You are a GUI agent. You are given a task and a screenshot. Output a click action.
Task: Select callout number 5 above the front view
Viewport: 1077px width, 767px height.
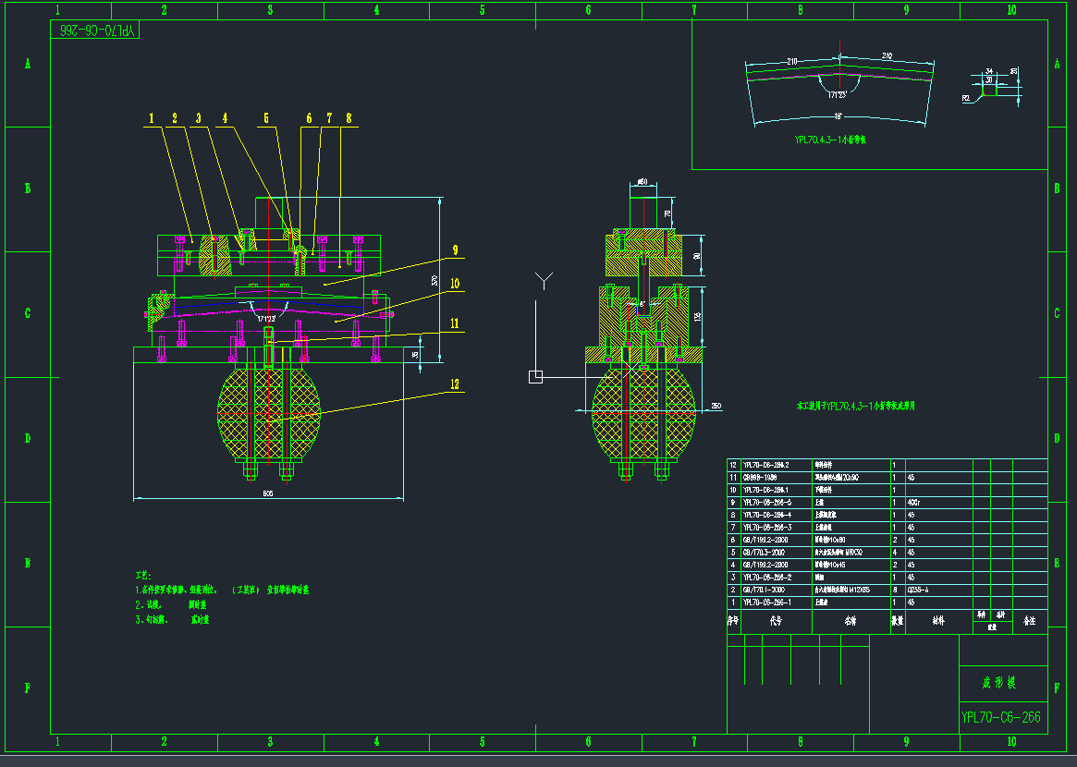tap(266, 118)
